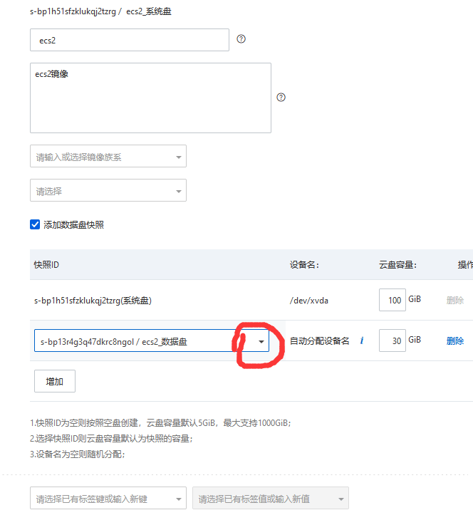Click the greyed-out 删除 on the system disk row
The width and height of the screenshot is (473, 520).
(x=454, y=301)
